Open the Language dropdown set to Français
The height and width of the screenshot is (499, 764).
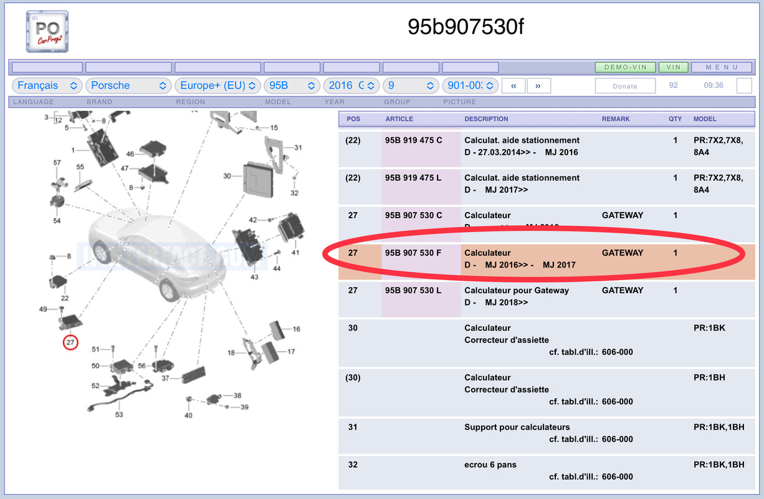47,85
